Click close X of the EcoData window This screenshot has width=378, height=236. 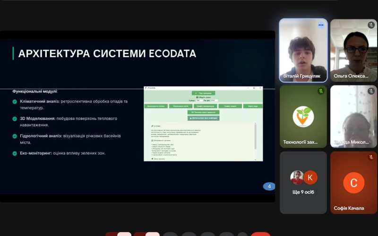click(x=260, y=88)
